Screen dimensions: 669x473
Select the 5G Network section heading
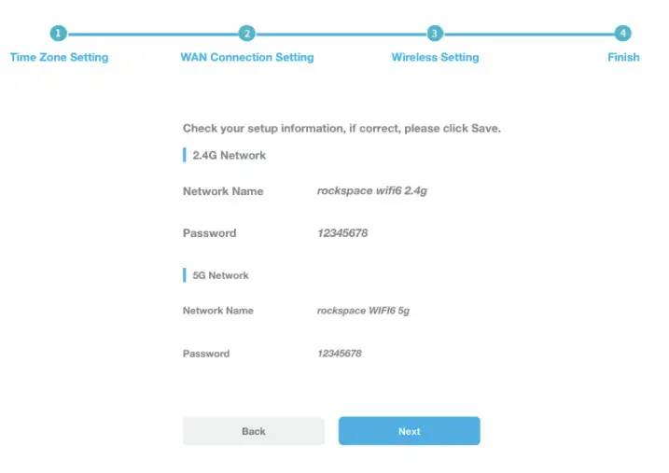pyautogui.click(x=220, y=275)
